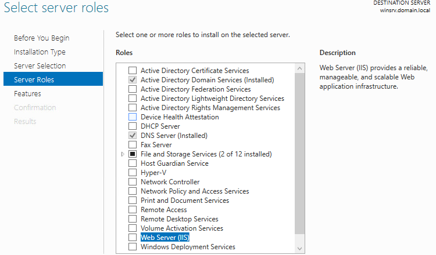
Task: Select Active Directory Certificate Services checkbox
Action: tap(133, 71)
